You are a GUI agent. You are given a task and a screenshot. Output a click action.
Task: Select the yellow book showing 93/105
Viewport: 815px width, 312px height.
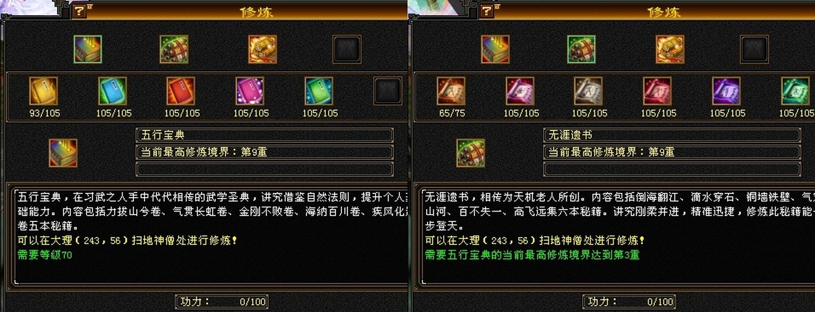[43, 91]
